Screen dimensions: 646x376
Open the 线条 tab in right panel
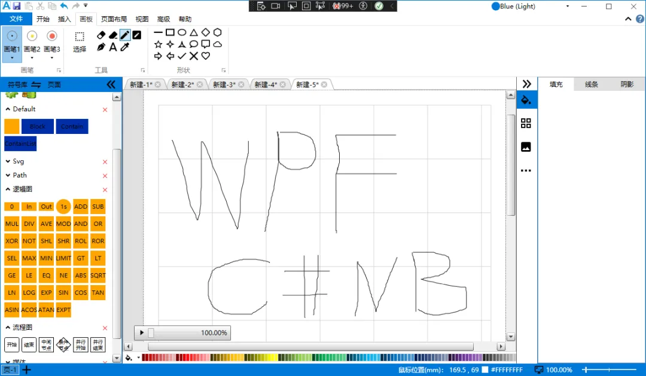pos(591,84)
